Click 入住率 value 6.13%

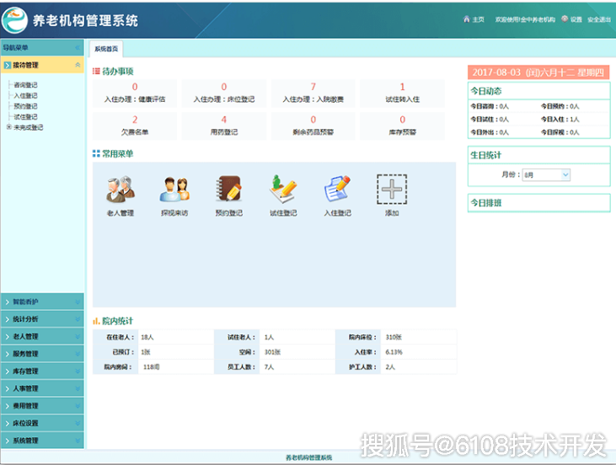point(394,352)
